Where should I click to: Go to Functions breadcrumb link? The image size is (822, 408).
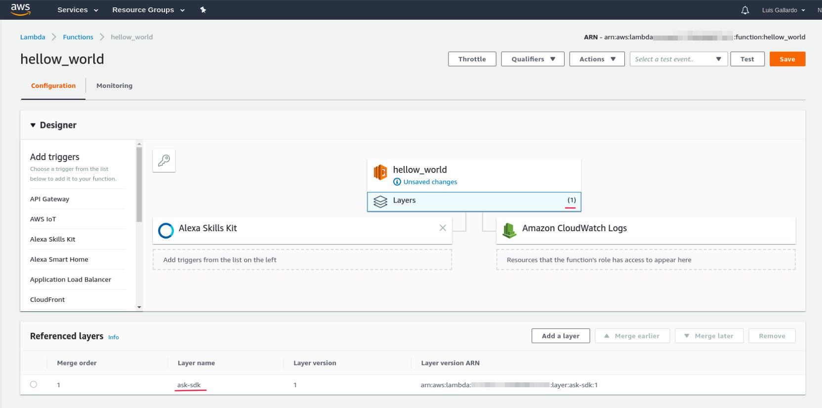click(78, 37)
